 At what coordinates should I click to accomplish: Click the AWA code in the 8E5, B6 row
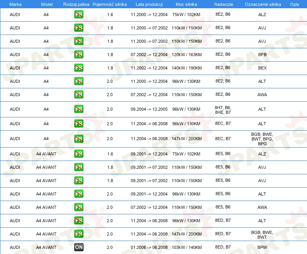pyautogui.click(x=262, y=207)
